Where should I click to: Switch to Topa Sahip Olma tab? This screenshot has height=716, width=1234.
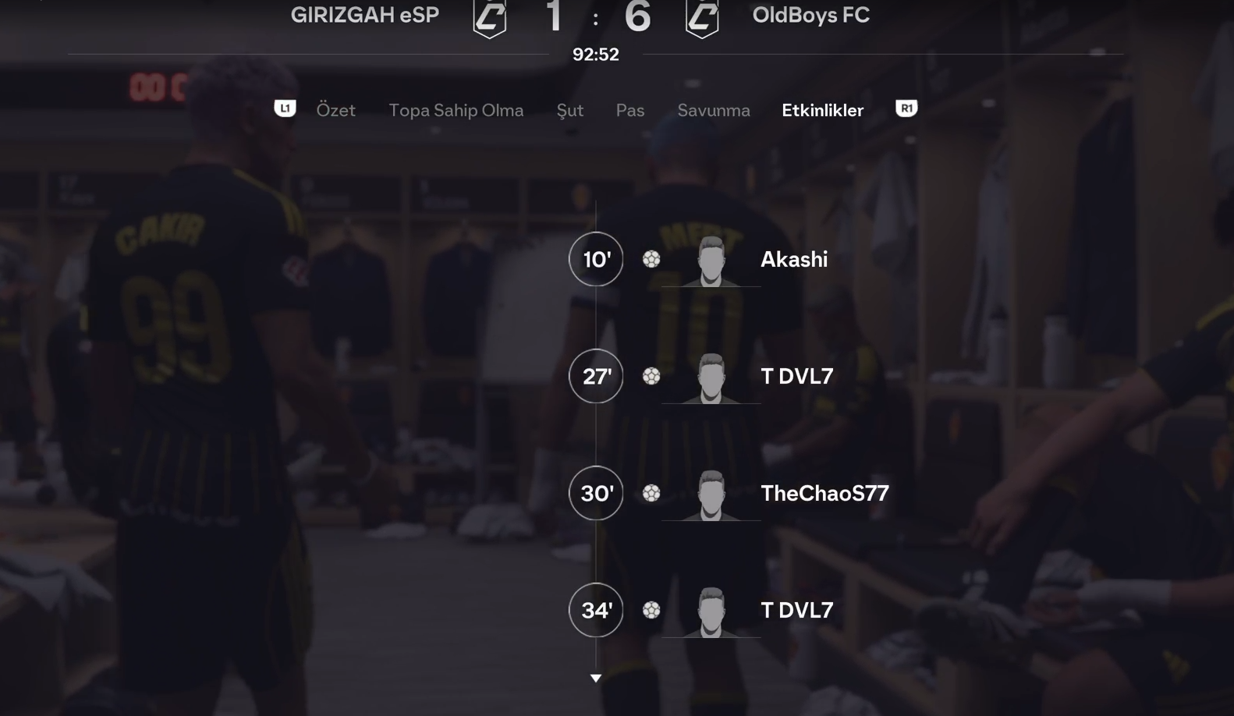coord(456,110)
